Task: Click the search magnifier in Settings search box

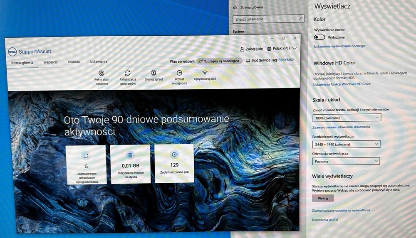Action: click(301, 19)
